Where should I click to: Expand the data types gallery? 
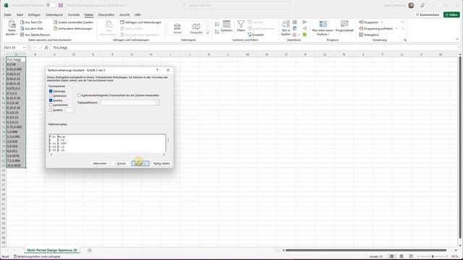208,33
